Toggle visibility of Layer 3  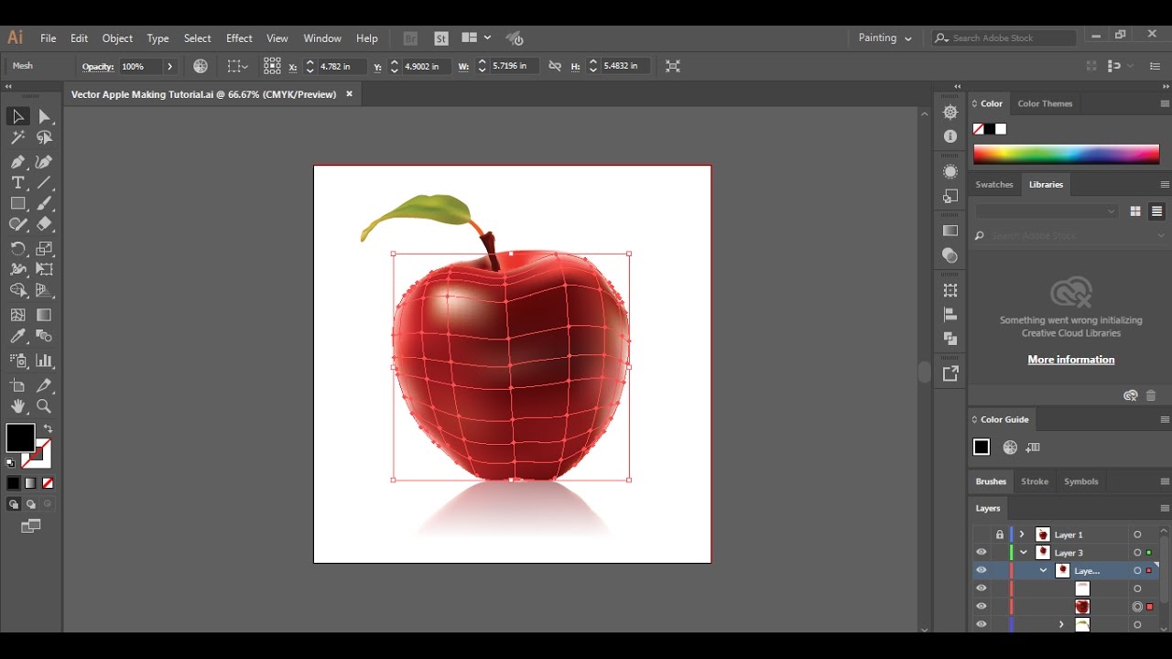(982, 553)
